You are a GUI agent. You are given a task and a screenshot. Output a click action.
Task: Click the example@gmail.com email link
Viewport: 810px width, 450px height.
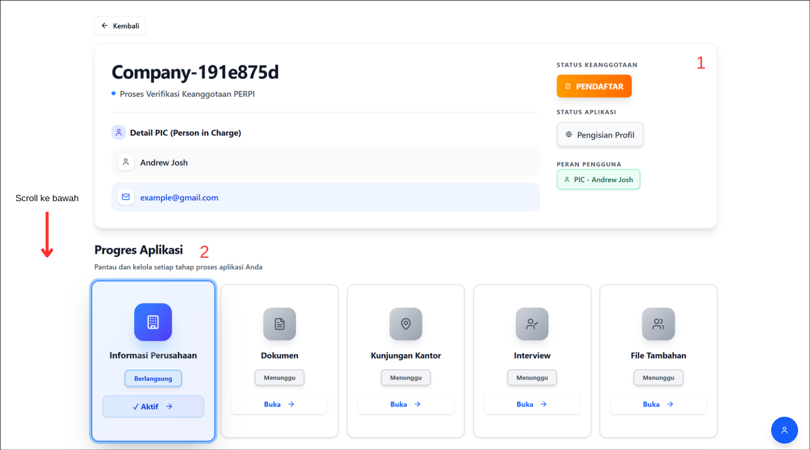(179, 197)
